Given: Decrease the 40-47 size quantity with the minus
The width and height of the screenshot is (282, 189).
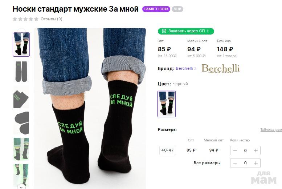Looking at the screenshot, I should 235,150.
